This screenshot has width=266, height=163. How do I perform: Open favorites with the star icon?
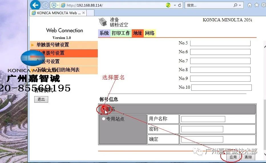pyautogui.click(x=257, y=5)
